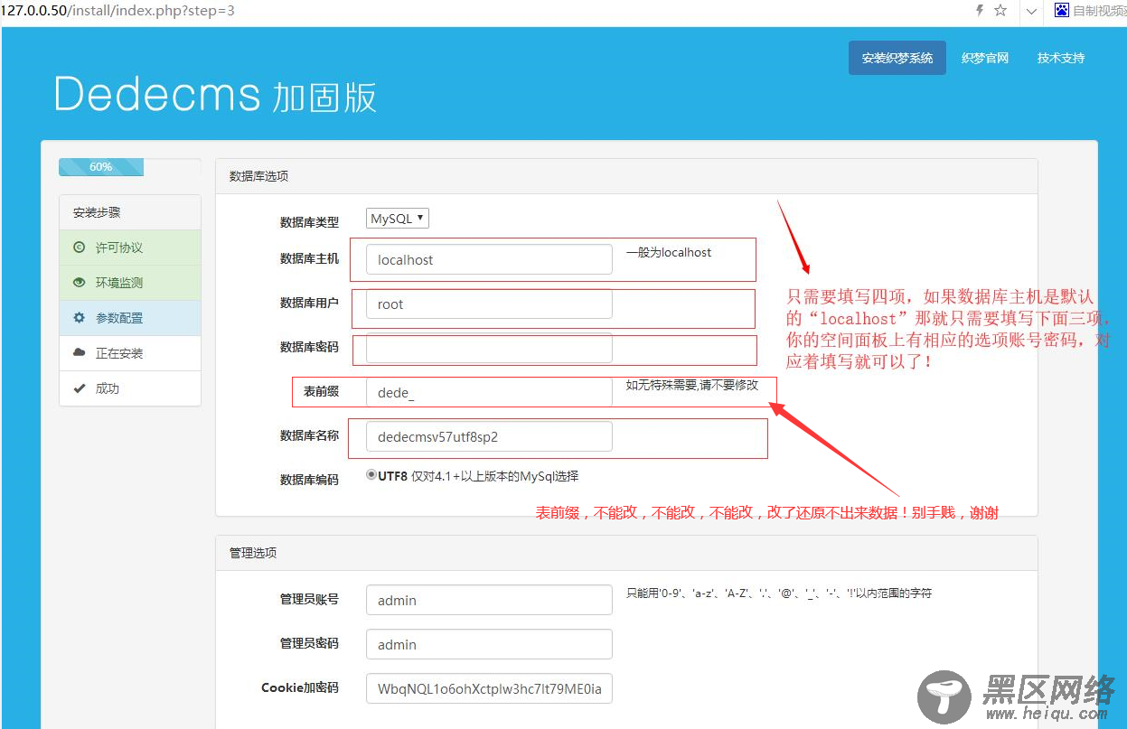Click the gear icon beside 参数配置

click(x=79, y=318)
